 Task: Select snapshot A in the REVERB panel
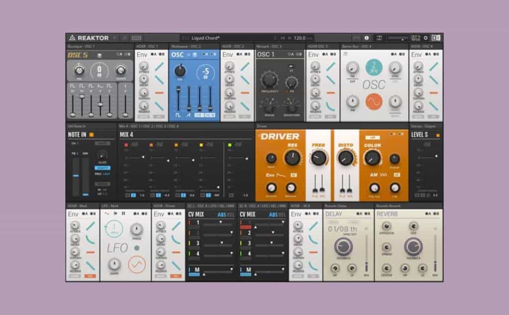(x=429, y=213)
